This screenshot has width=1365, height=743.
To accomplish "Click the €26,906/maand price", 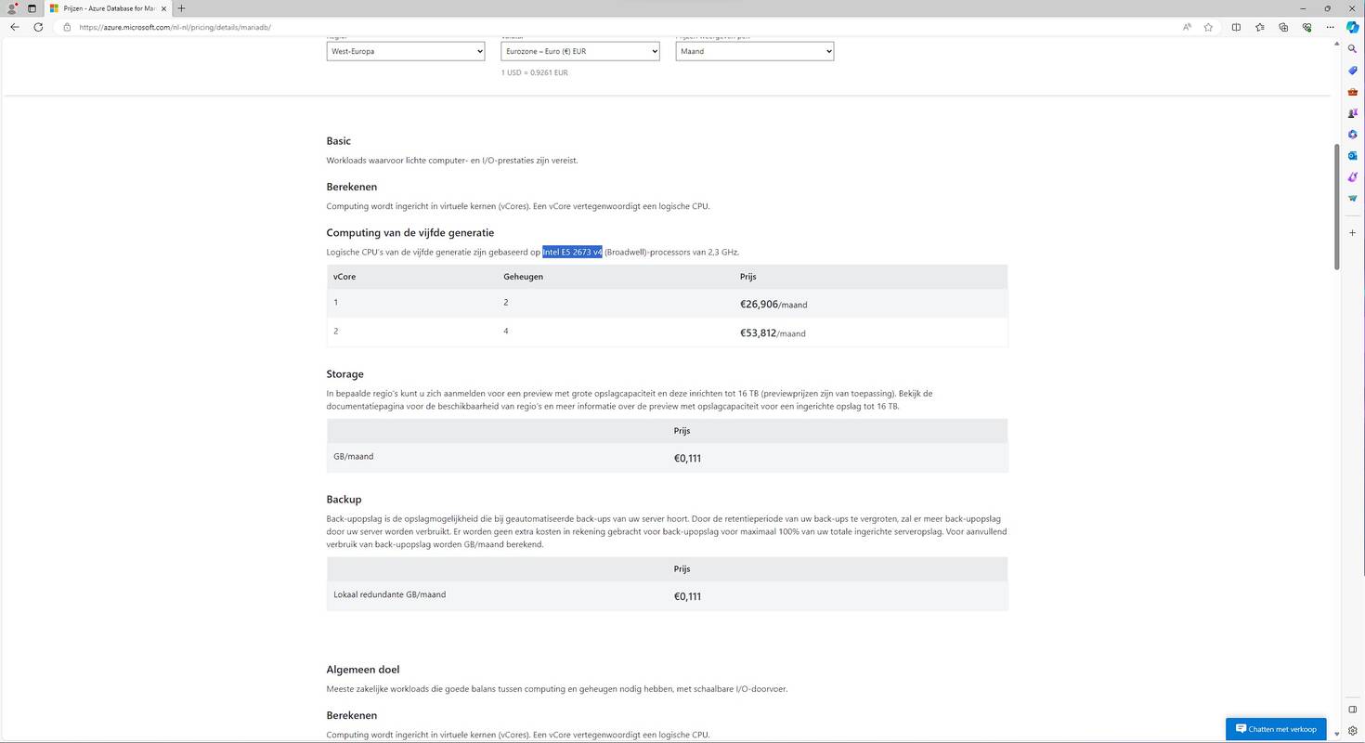I will point(773,304).
